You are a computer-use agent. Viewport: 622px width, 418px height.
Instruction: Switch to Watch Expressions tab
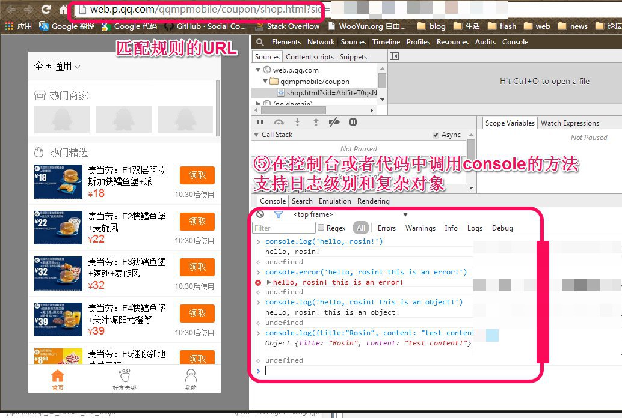click(x=570, y=123)
